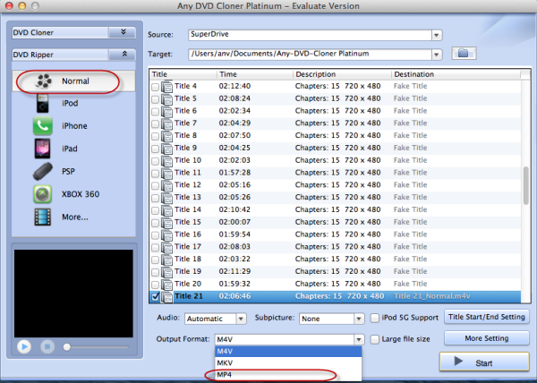This screenshot has width=537, height=383.
Task: Click destination Title 21_Normal.m4v
Action: [432, 296]
